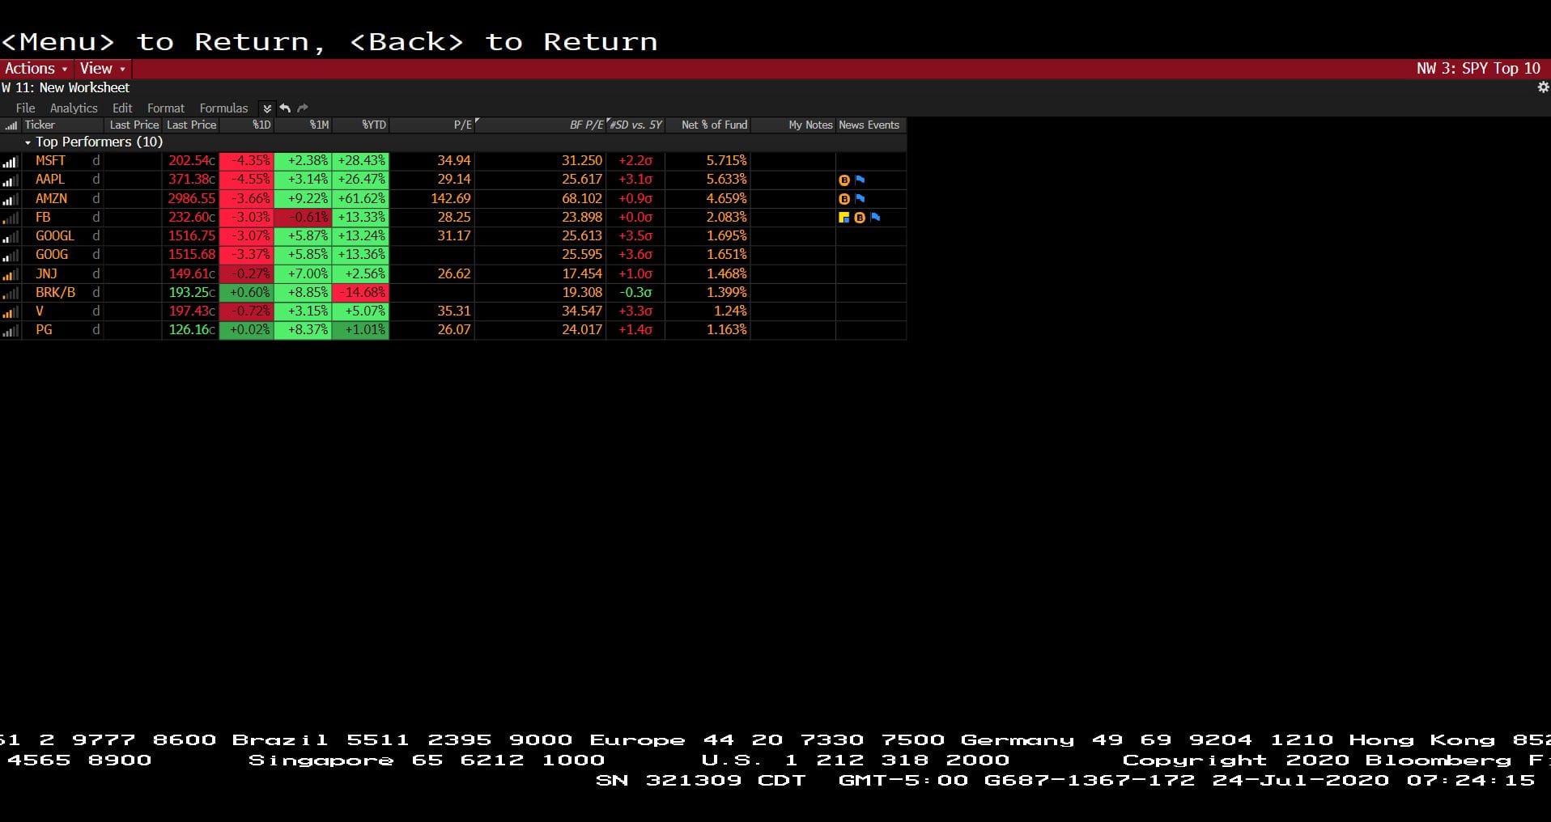Click the signal bars icon for GOOGL
1551x822 pixels.
(11, 236)
